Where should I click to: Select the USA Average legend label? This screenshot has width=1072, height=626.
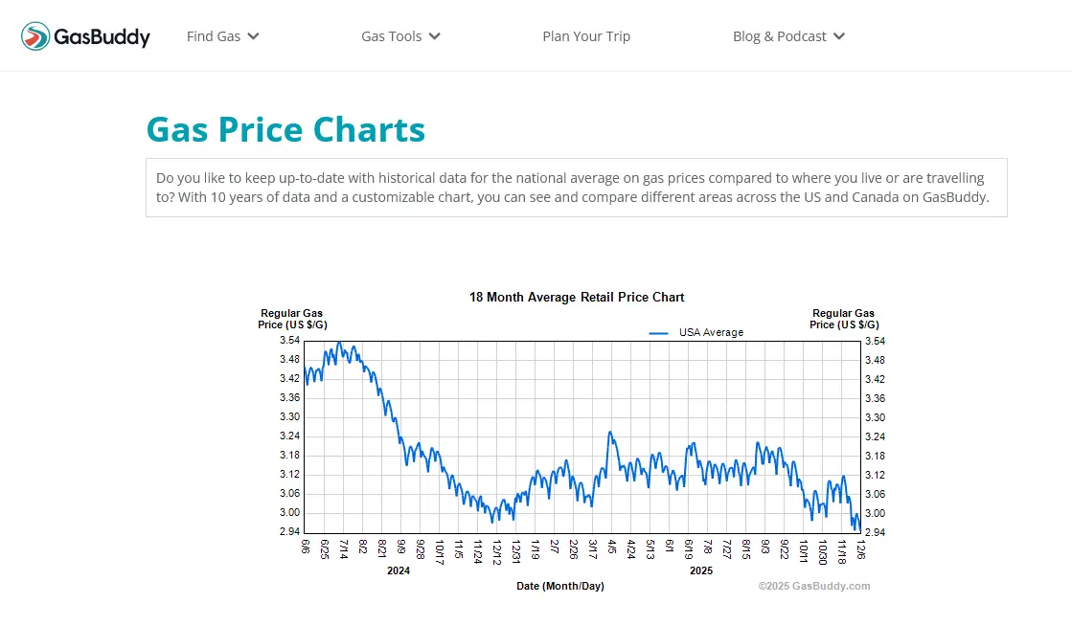point(711,333)
